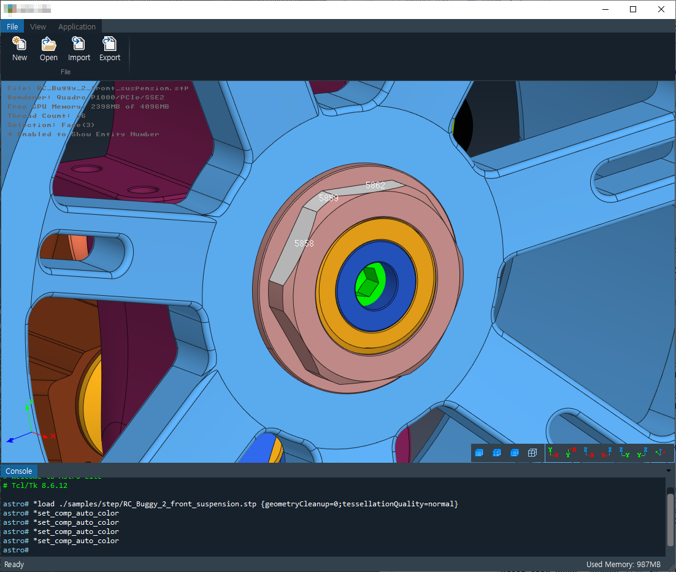Set view to Z-up Y-right orientation
Viewport: 676px width, 572px height.
(624, 452)
